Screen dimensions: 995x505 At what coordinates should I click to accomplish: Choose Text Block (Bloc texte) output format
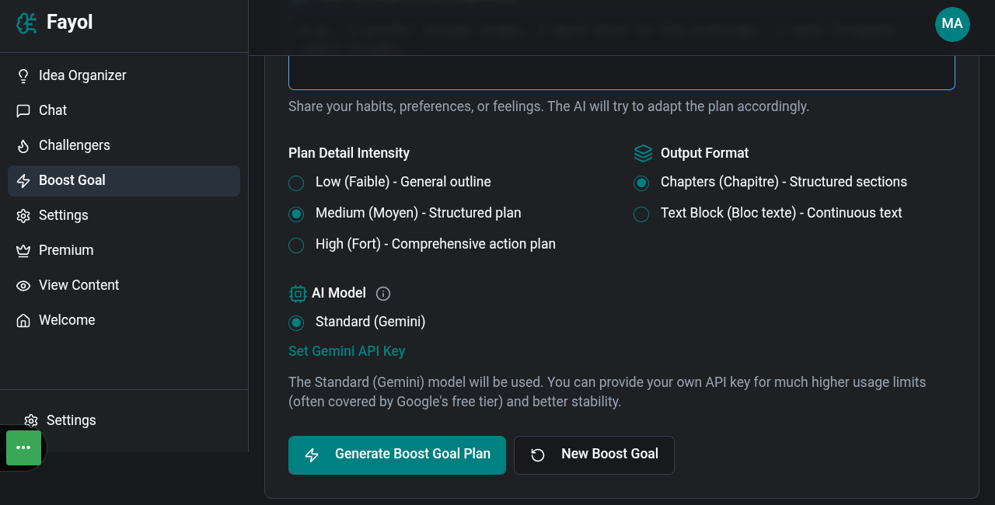[641, 214]
